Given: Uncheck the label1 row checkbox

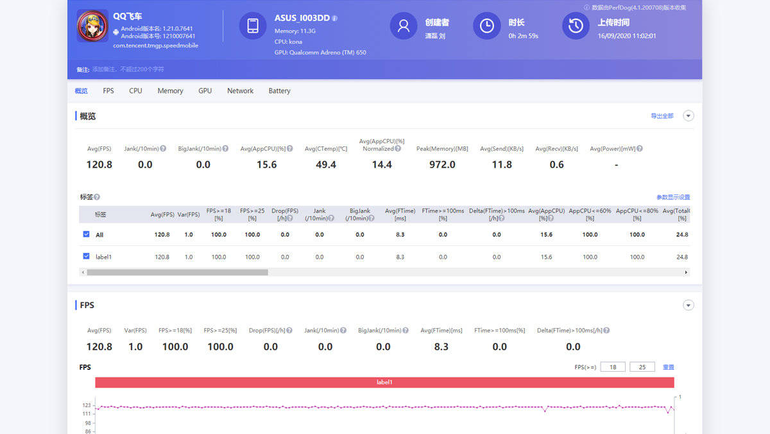Looking at the screenshot, I should pos(86,256).
